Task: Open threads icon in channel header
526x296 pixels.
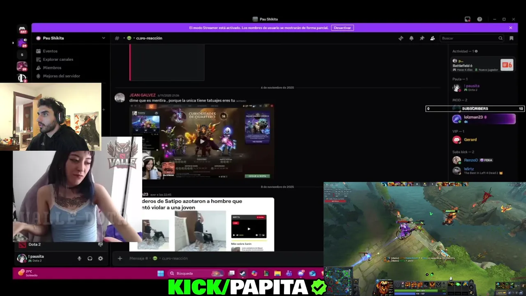Action: (401, 38)
